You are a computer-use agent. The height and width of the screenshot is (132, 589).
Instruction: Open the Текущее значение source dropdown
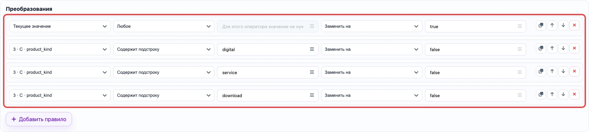tap(60, 26)
